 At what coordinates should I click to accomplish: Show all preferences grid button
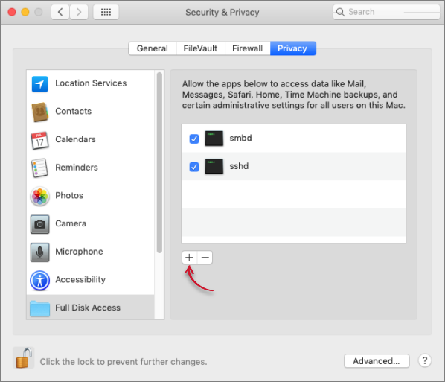106,12
